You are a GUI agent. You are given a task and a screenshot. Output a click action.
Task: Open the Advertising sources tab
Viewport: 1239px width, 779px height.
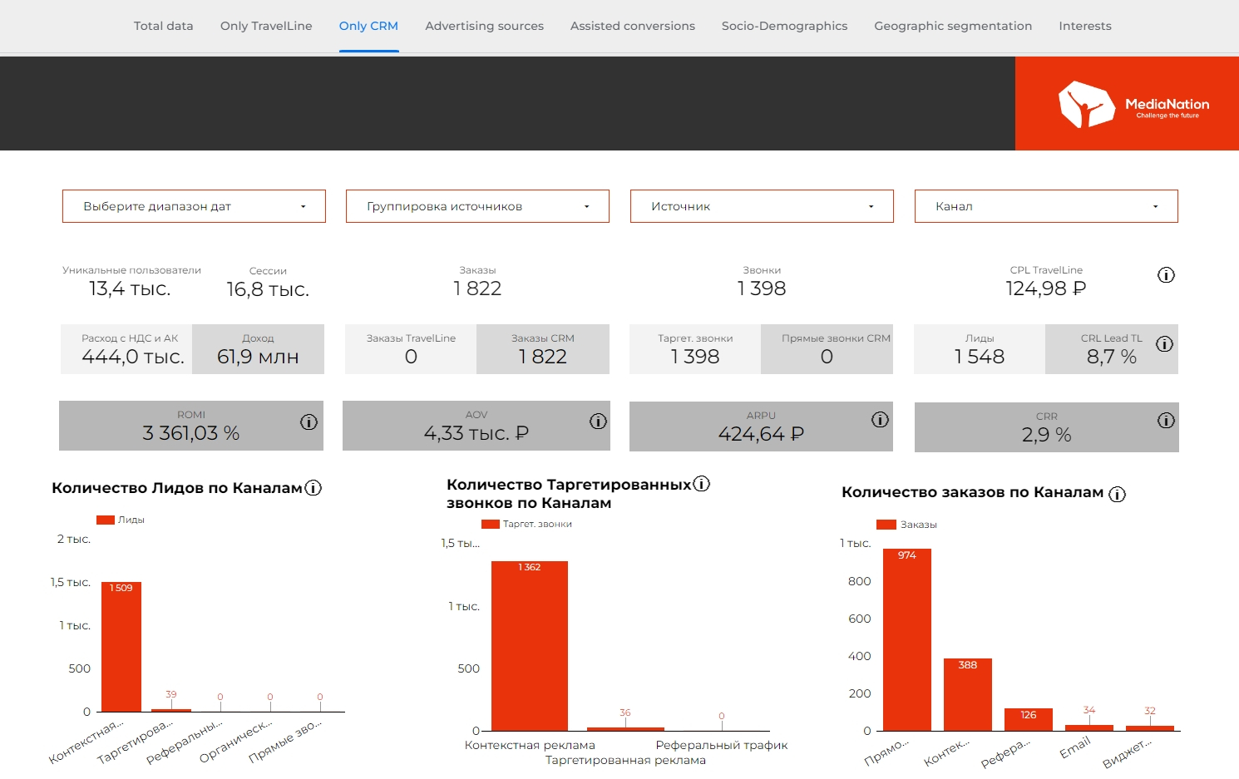484,26
